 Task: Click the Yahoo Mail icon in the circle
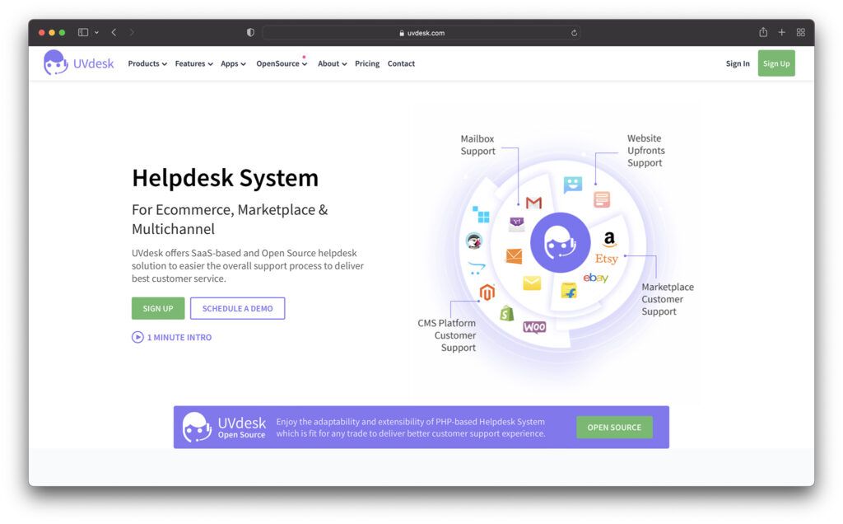[516, 222]
